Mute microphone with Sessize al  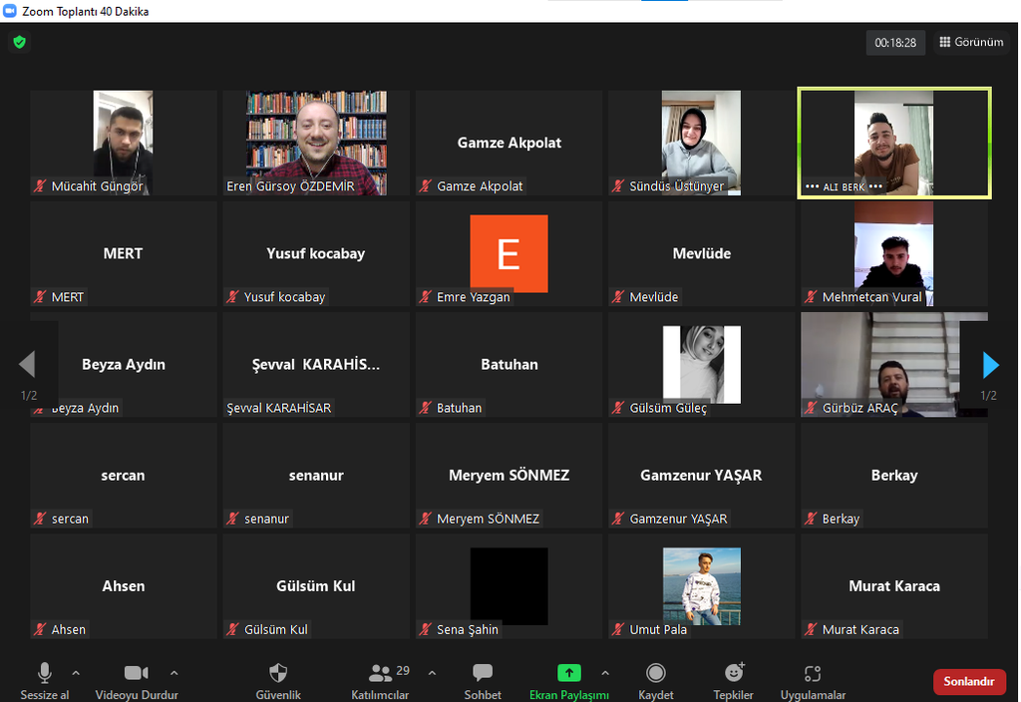(x=45, y=681)
